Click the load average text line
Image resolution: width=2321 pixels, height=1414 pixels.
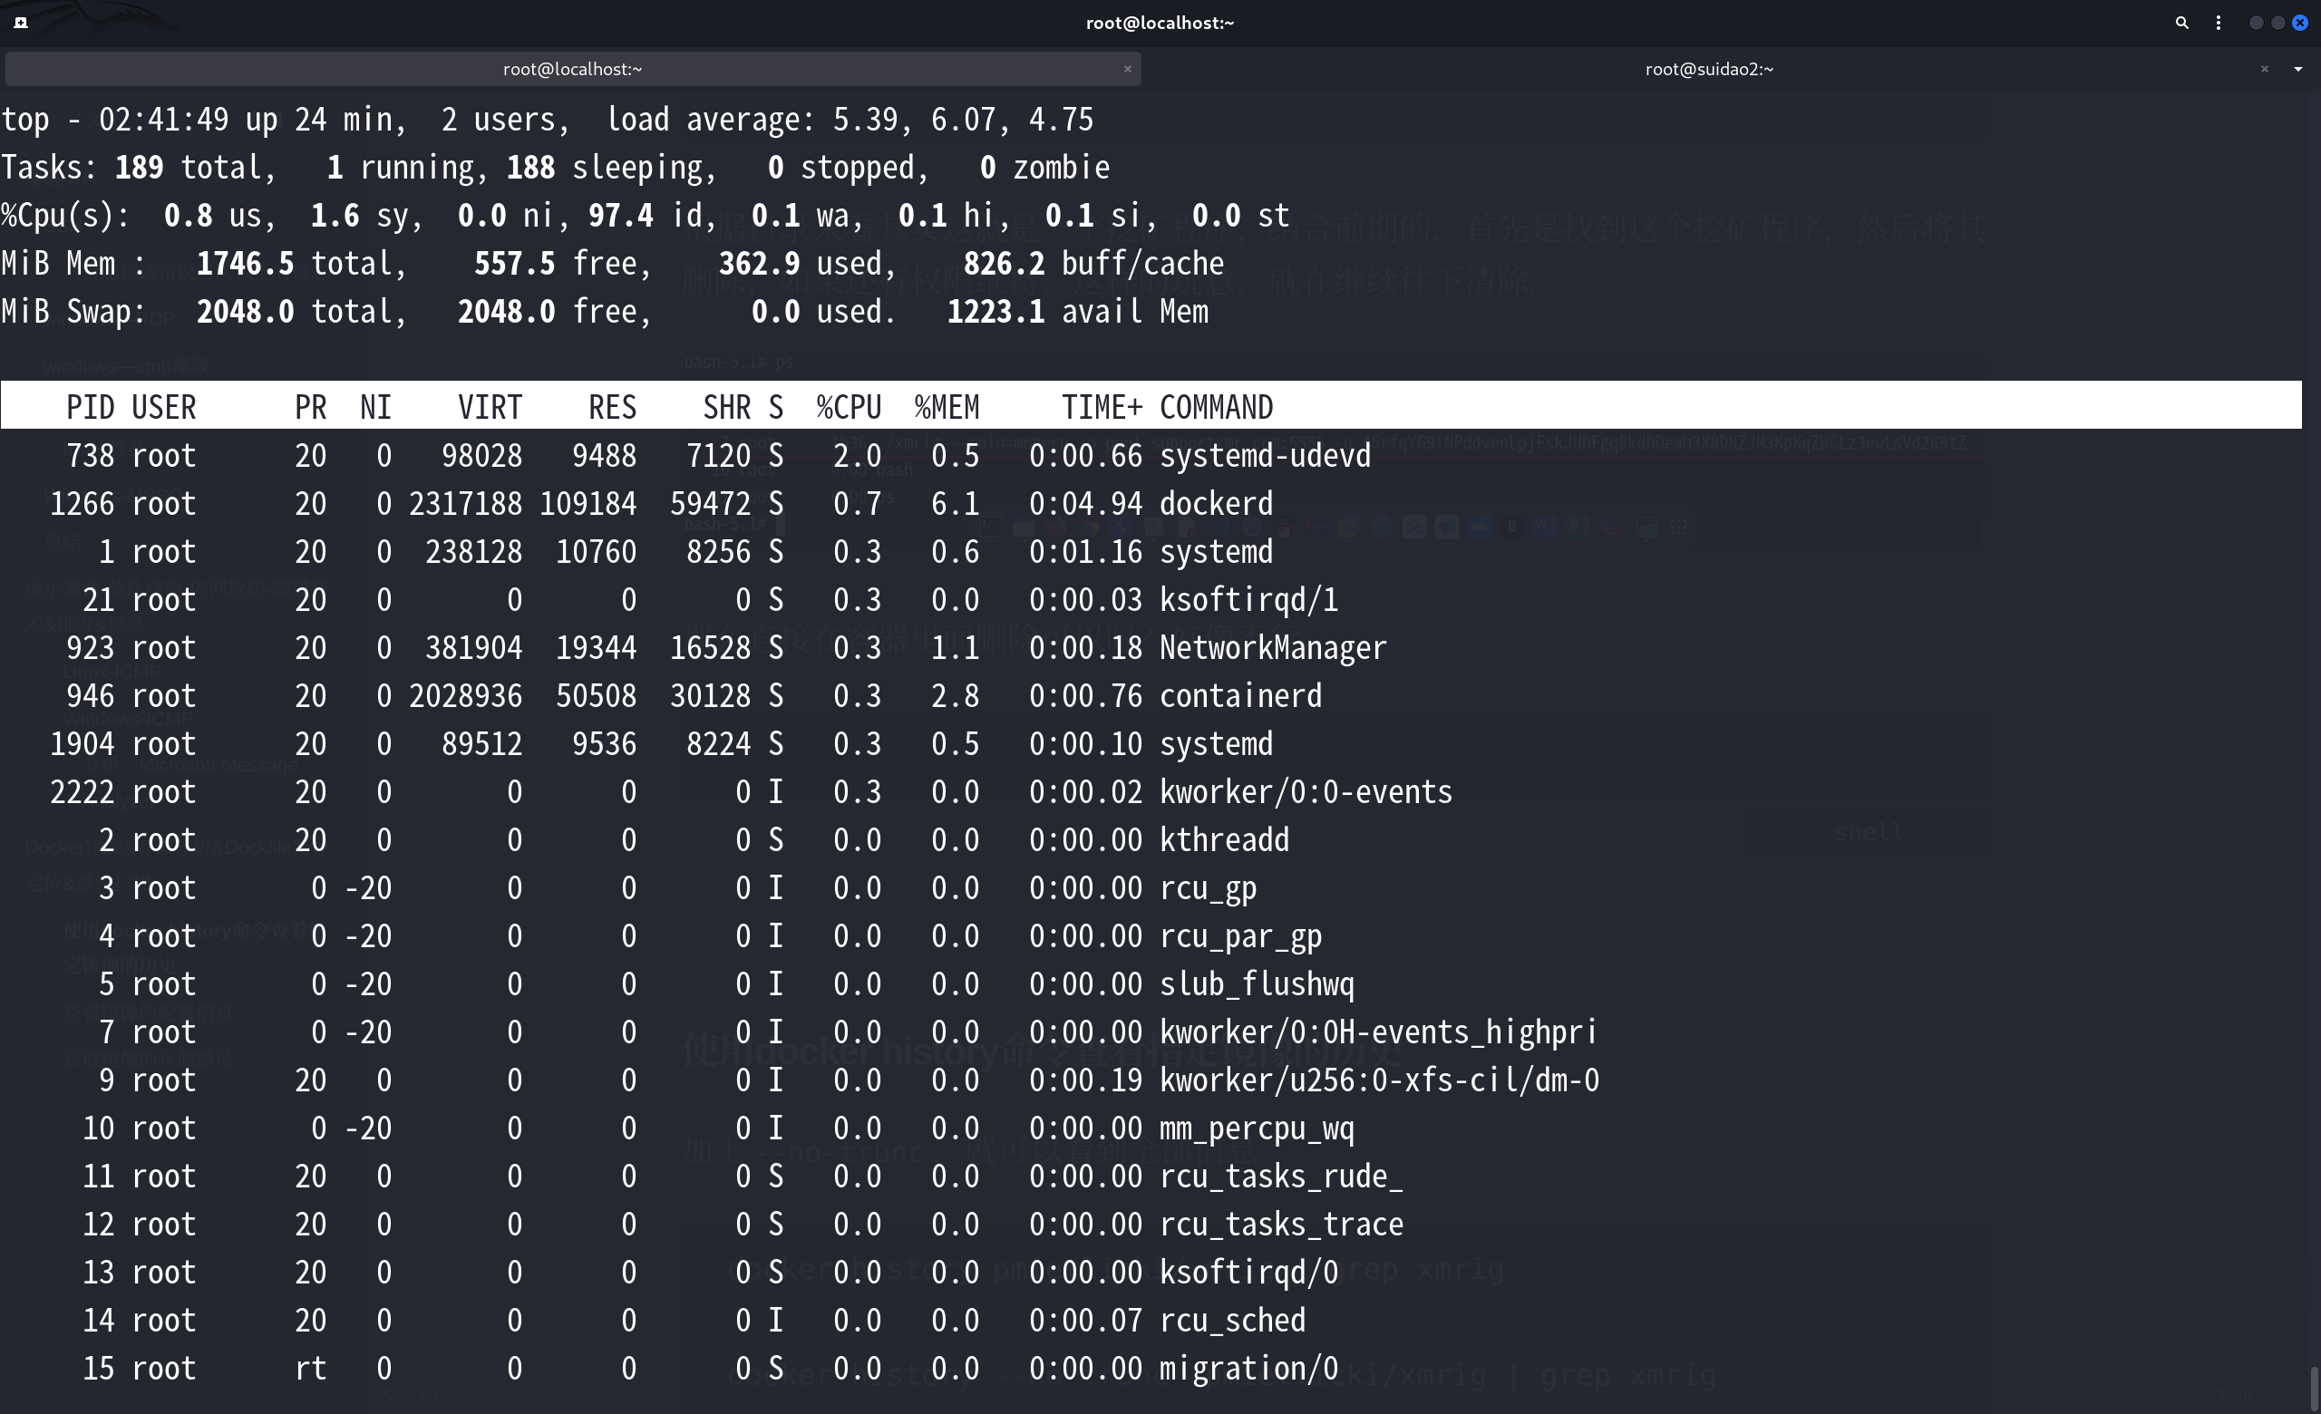[848, 120]
